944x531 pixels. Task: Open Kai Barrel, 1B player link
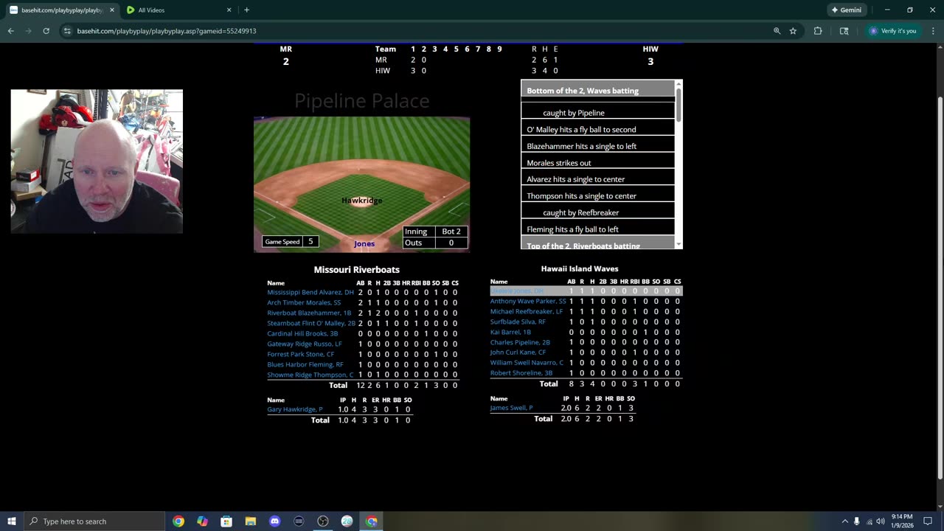(510, 332)
